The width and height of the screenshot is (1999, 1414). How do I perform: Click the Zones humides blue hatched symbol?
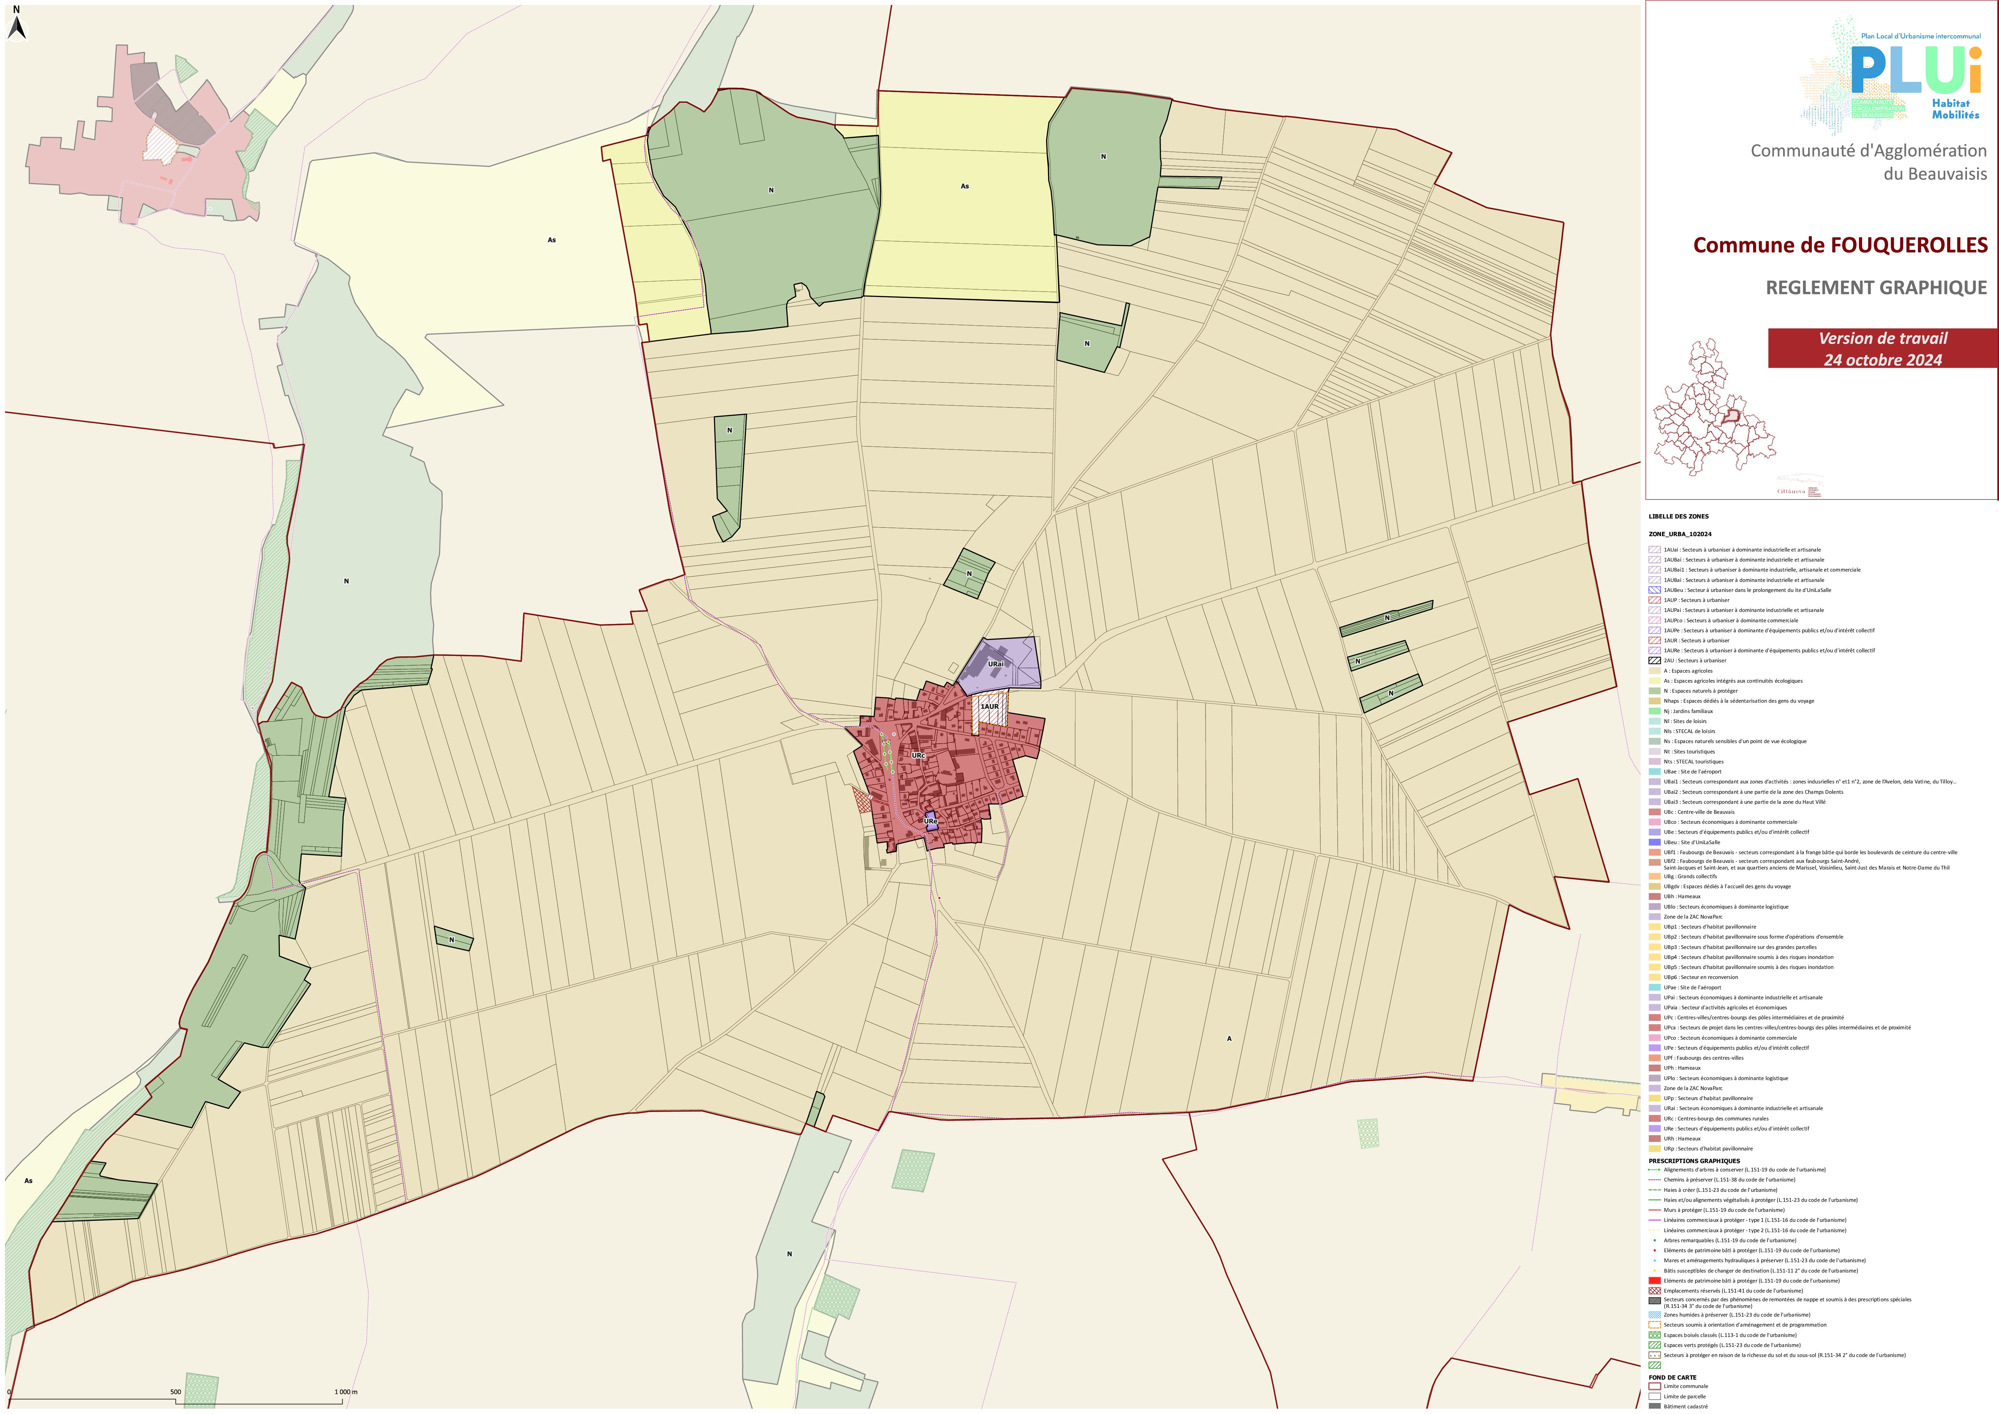(x=1654, y=1315)
